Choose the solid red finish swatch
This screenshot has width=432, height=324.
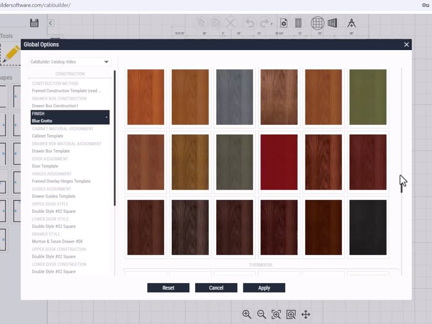(279, 162)
